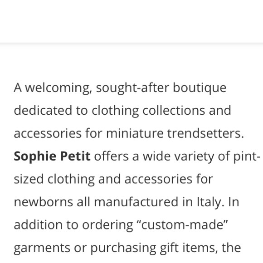
Task: Click the word "purchasing" in last line
Action: [x=123, y=248]
